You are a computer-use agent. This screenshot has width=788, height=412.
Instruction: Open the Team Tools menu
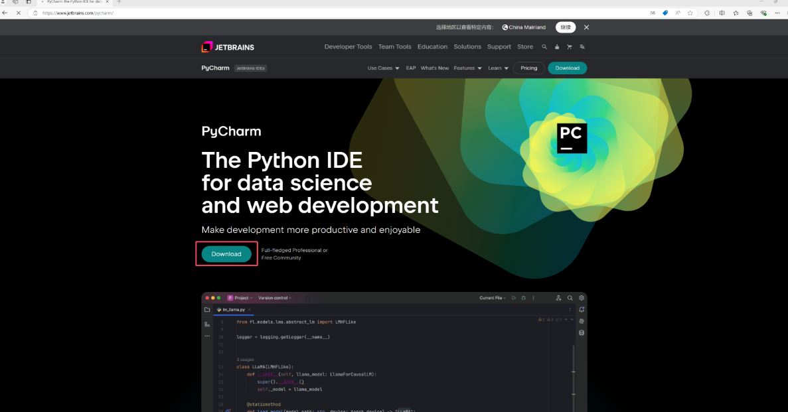click(394, 47)
